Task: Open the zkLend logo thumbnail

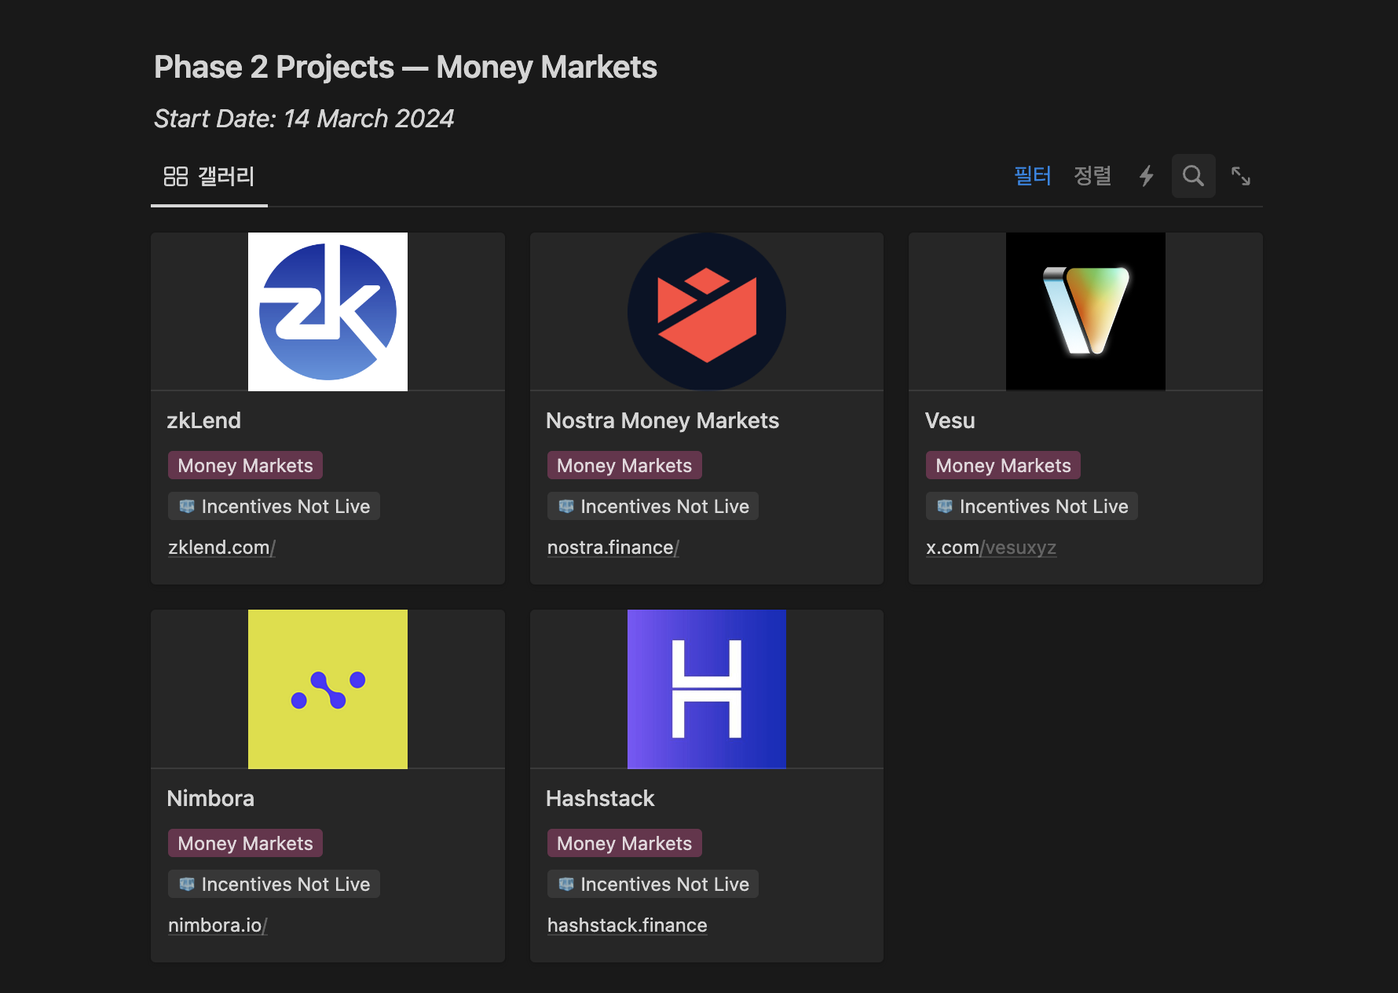Action: tap(328, 312)
